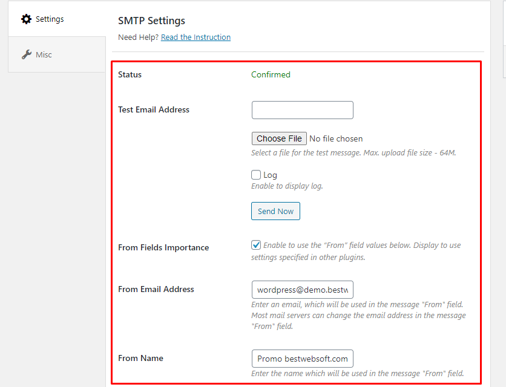Click the Test Email Address label
This screenshot has height=387, width=506.
pos(154,109)
